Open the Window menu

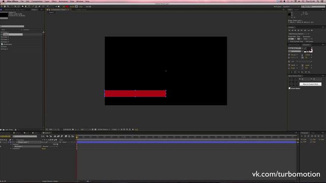pos(79,1)
